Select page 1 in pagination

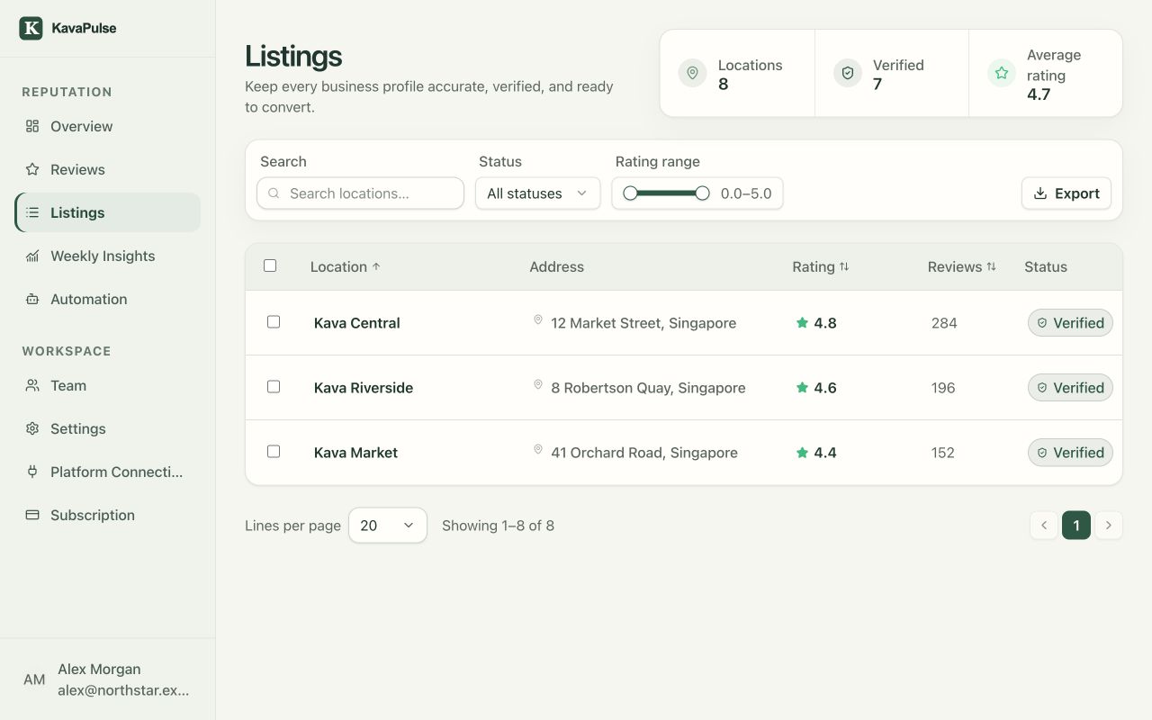[1076, 525]
